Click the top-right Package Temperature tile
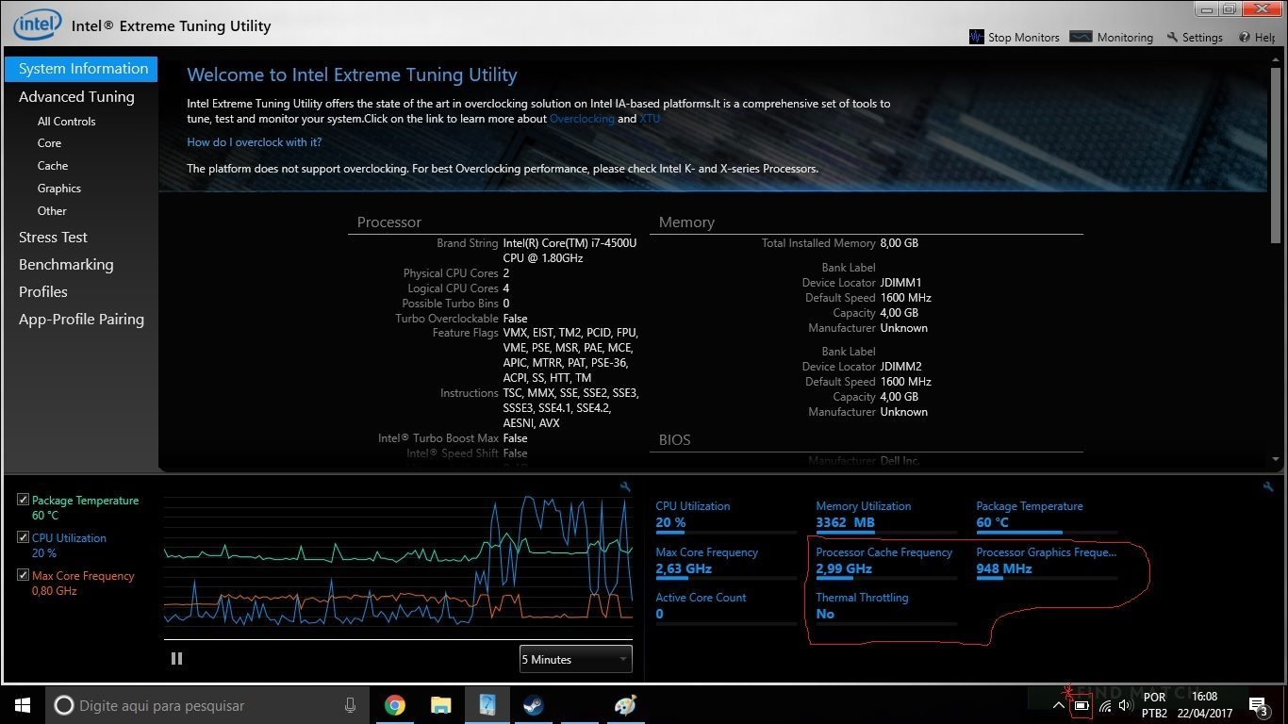Image resolution: width=1288 pixels, height=724 pixels. tap(1047, 516)
